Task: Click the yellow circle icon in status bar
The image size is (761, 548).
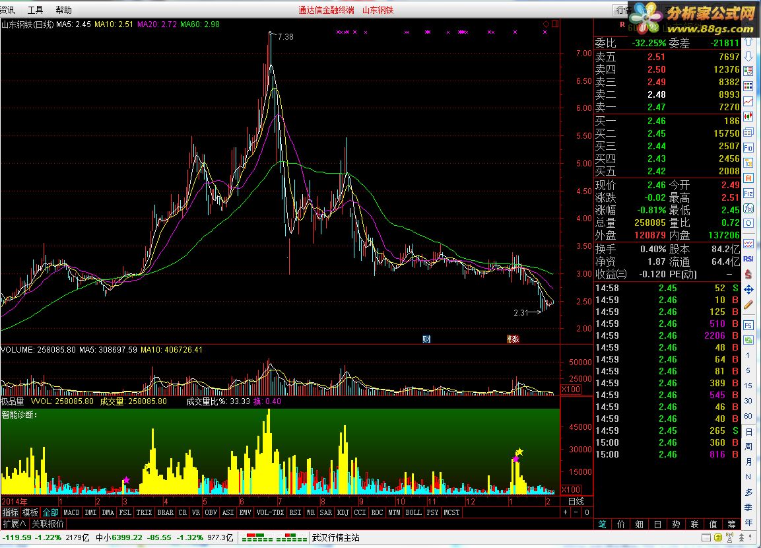Action: [718, 537]
